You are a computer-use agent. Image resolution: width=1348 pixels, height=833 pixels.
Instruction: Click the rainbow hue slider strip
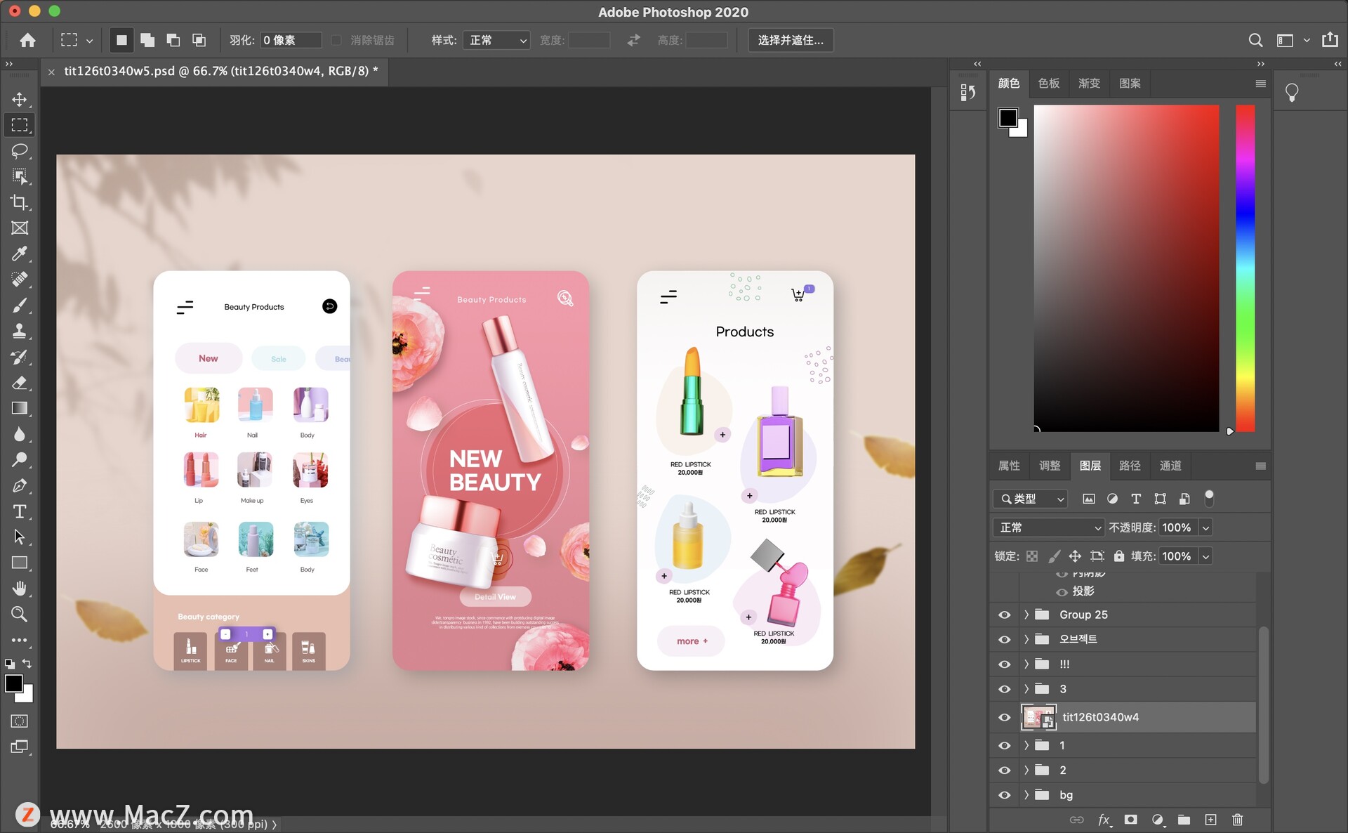[x=1245, y=267]
